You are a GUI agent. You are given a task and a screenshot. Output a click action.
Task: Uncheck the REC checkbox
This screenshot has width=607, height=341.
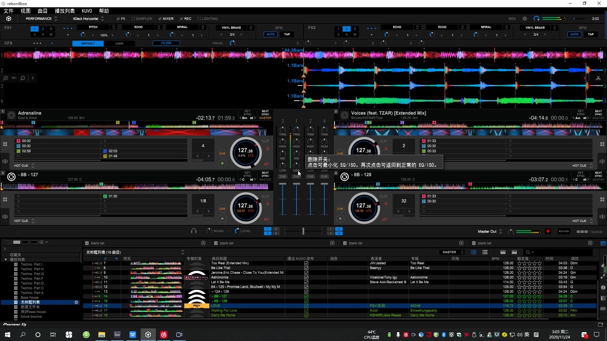(181, 19)
